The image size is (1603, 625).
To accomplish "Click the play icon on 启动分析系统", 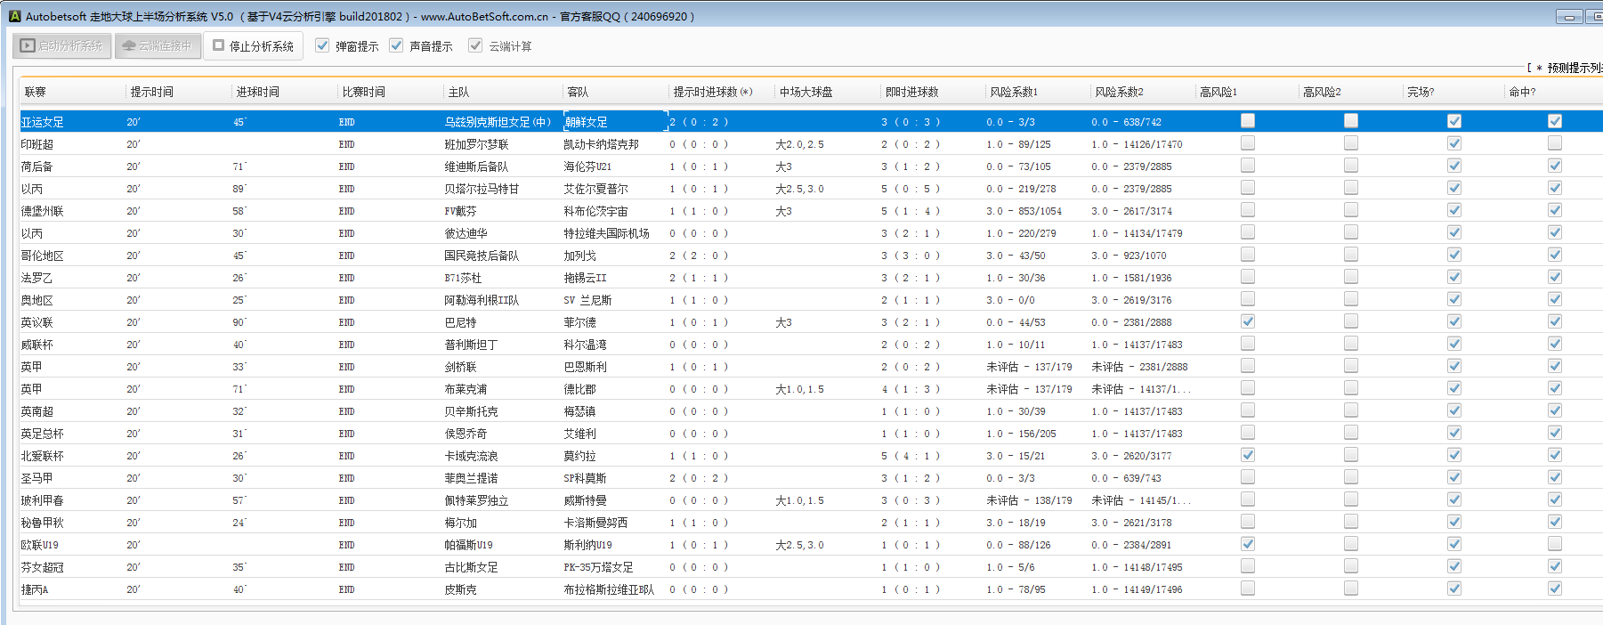I will 28,45.
